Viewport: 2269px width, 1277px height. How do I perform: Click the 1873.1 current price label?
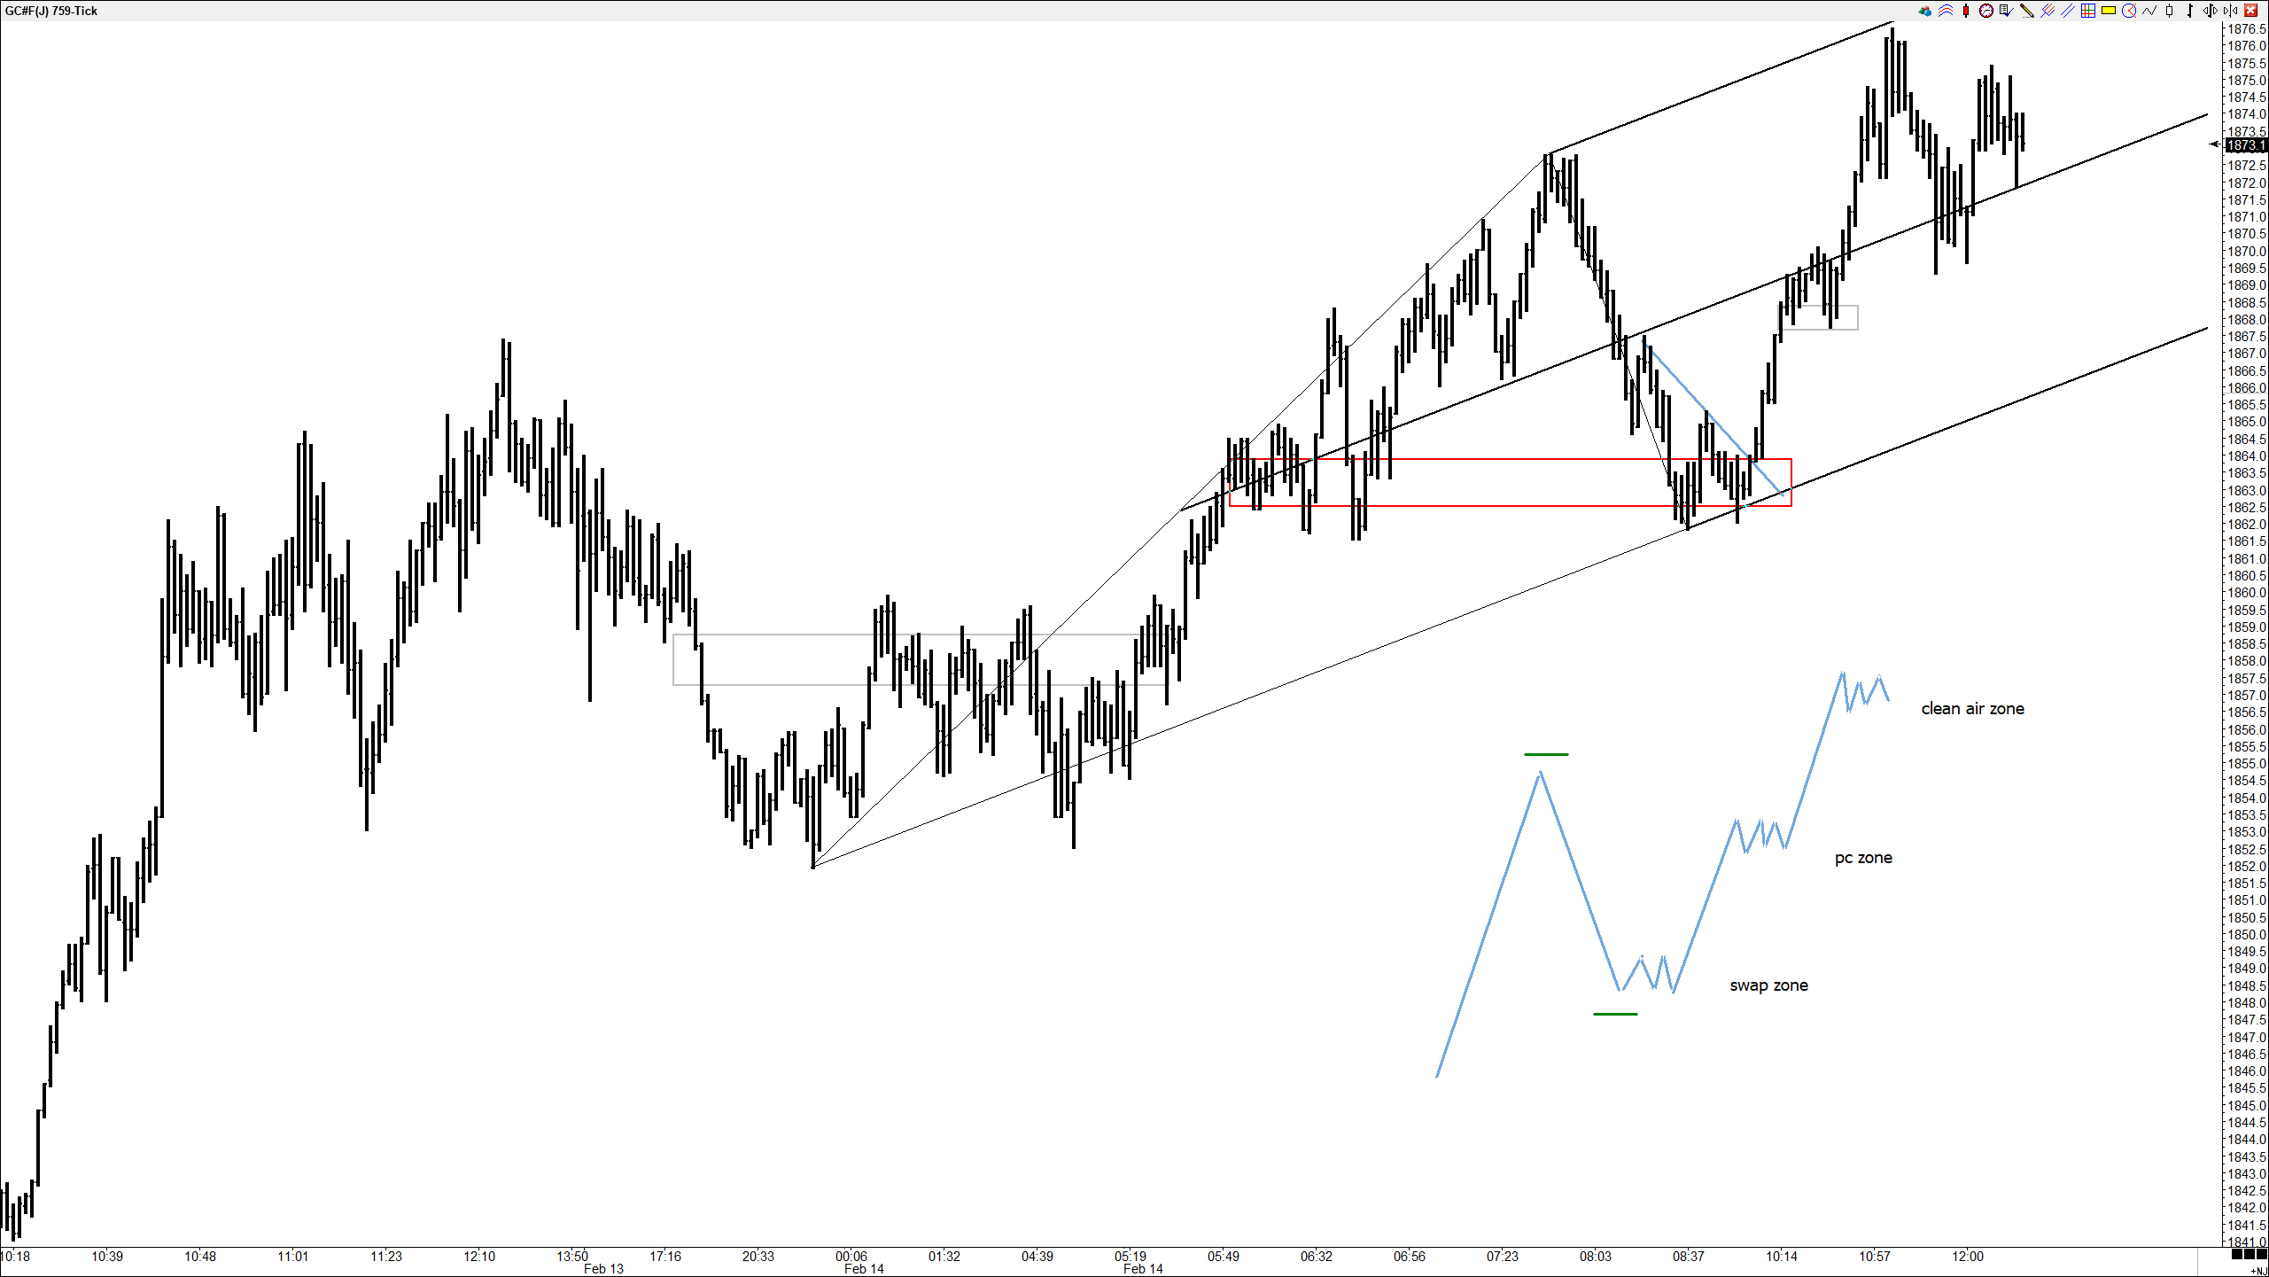(2246, 145)
